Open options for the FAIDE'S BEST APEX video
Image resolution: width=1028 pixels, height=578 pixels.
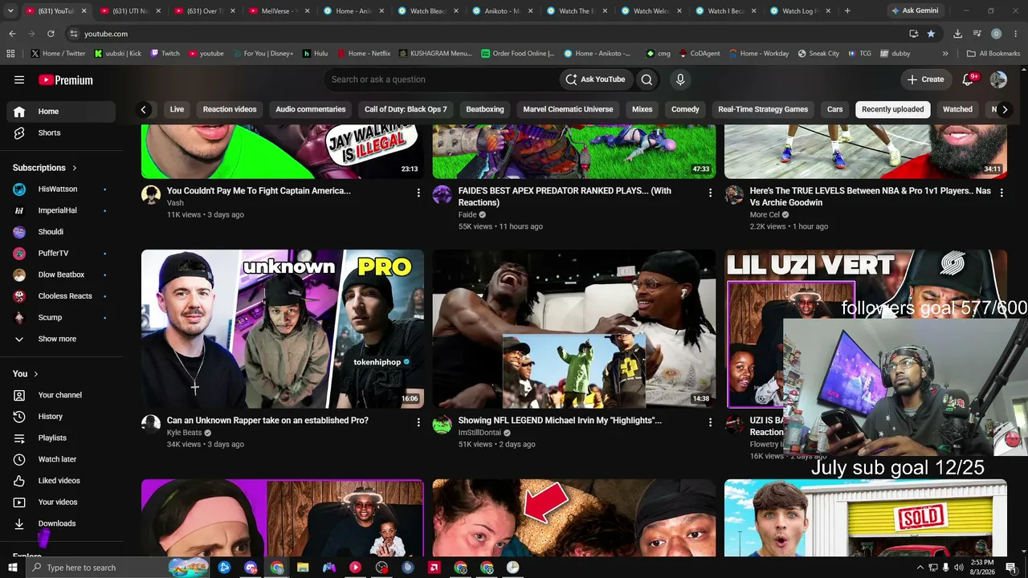pyautogui.click(x=710, y=193)
